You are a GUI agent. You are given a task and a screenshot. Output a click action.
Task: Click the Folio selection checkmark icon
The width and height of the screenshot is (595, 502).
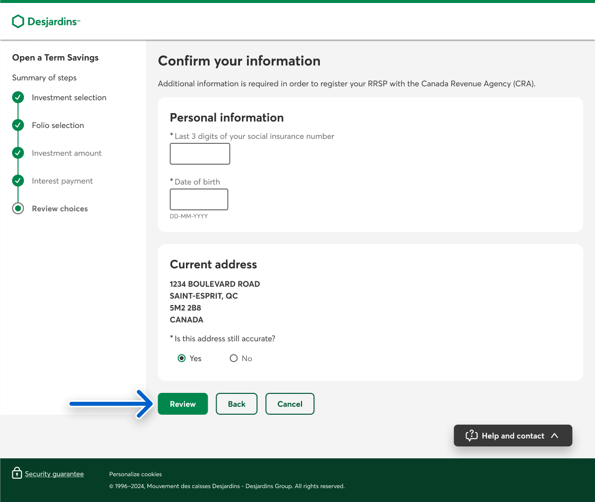[x=18, y=125]
